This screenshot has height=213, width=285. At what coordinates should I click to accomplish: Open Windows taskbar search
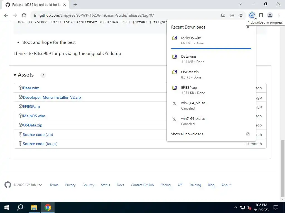[20, 207]
